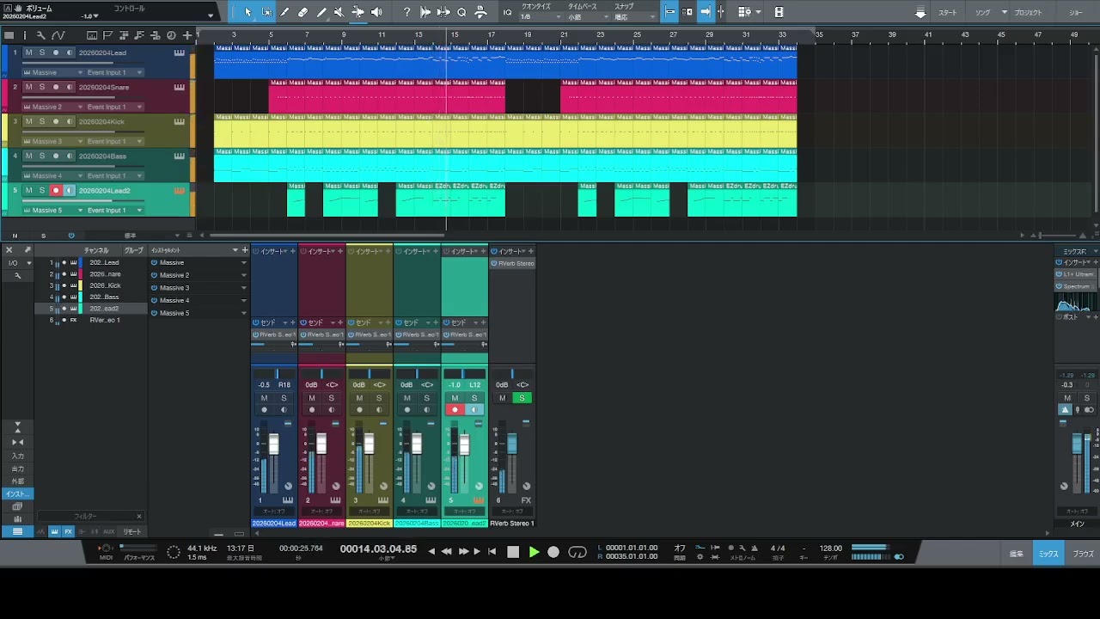Mute the 20260204Snare track
Image resolution: width=1100 pixels, height=619 pixels.
coord(28,87)
